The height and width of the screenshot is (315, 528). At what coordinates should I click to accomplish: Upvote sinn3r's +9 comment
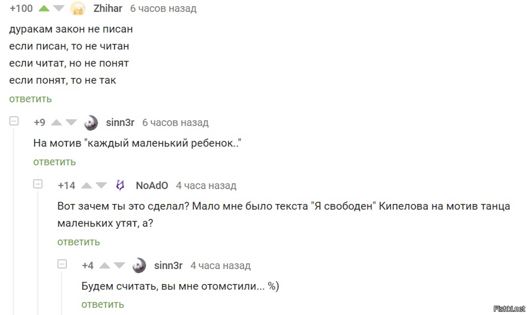pyautogui.click(x=57, y=122)
